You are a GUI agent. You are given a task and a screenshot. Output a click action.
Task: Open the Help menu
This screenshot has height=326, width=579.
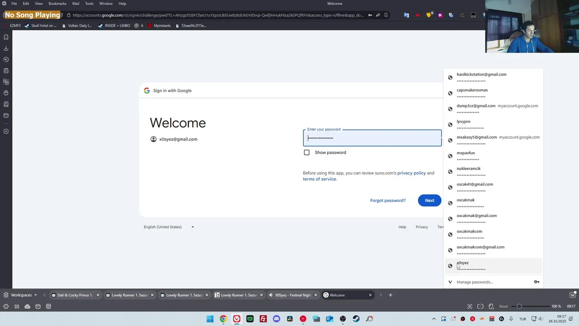122,4
